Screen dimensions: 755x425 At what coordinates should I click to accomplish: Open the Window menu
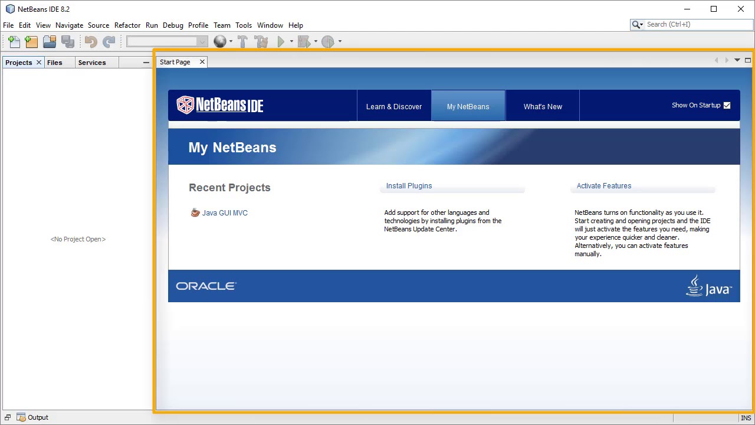tap(270, 25)
